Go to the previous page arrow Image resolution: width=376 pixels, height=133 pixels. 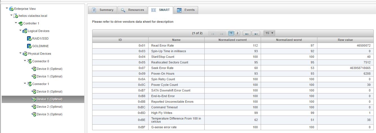221,33
